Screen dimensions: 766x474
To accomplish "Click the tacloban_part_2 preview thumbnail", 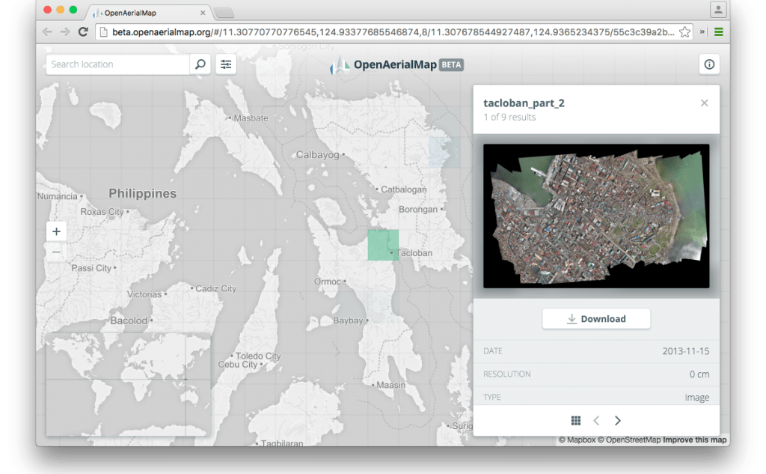I will click(x=596, y=216).
